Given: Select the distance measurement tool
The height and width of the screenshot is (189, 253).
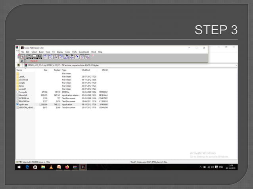Looking at the screenshot, I should pos(45,57).
